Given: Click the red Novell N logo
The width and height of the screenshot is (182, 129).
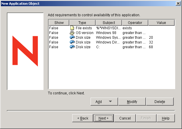Looking at the screenshot, I should [x=25, y=51].
